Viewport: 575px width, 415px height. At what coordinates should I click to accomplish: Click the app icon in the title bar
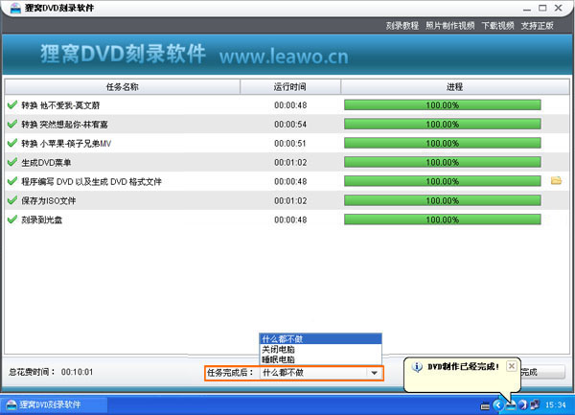(x=15, y=8)
